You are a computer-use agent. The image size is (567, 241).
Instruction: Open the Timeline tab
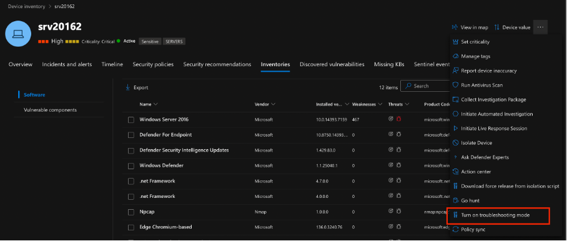tap(112, 64)
